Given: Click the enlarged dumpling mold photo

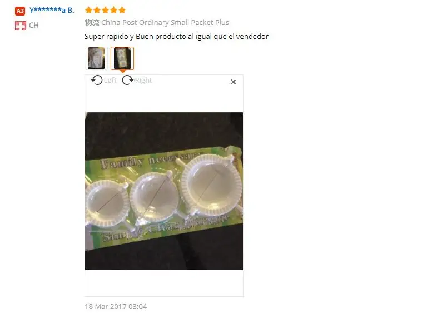Looking at the screenshot, I should pos(164,191).
